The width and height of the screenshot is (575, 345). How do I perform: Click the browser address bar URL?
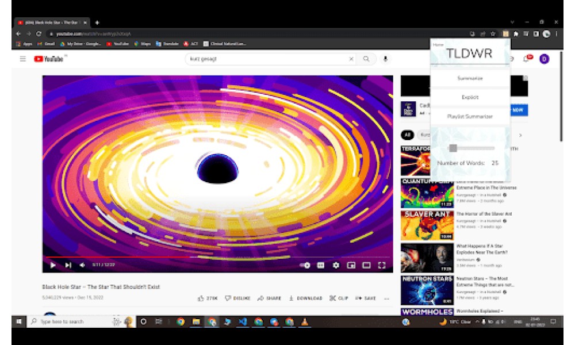(x=94, y=34)
